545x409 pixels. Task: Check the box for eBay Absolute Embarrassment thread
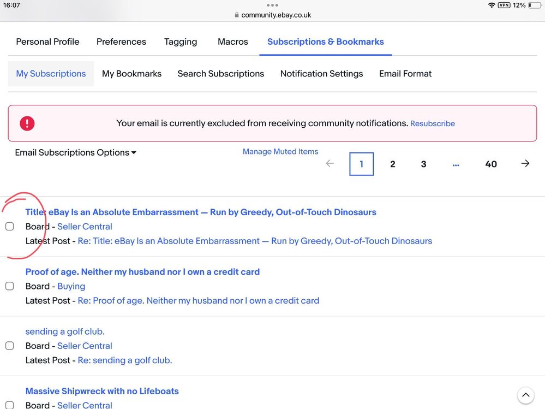(x=10, y=227)
